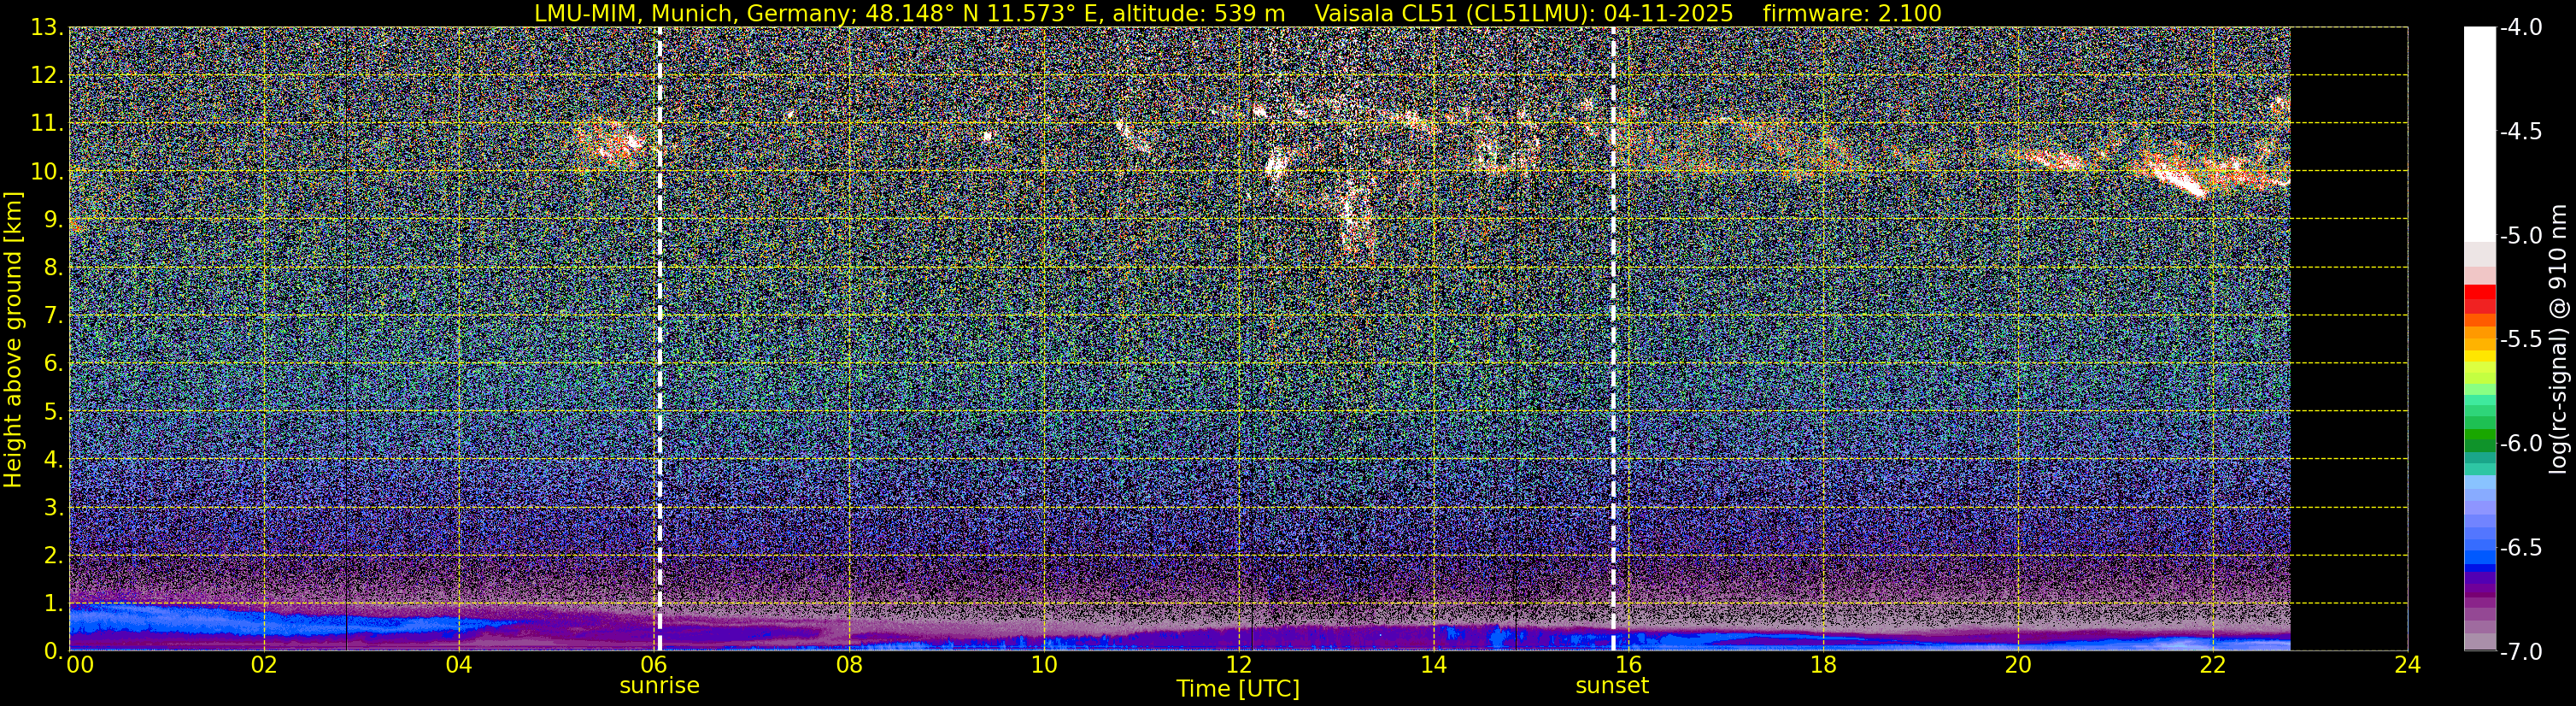Image resolution: width=2576 pixels, height=706 pixels.
Task: Click the 1. height tick label
Action: (53, 604)
